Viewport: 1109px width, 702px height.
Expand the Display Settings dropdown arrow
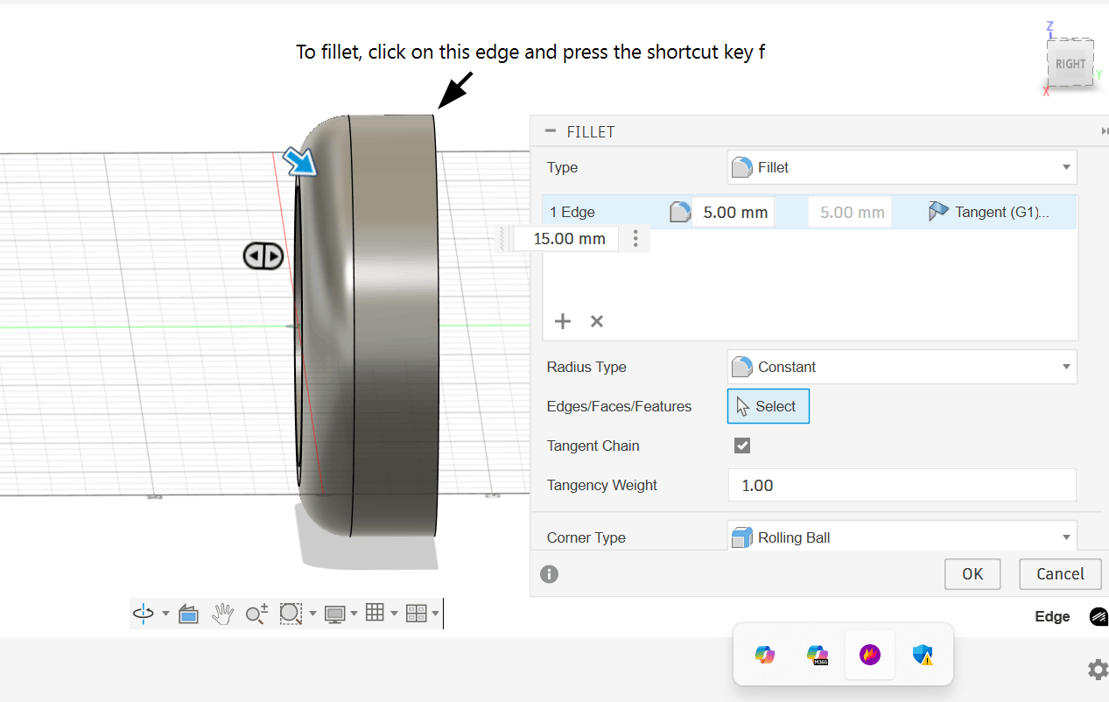coord(354,614)
